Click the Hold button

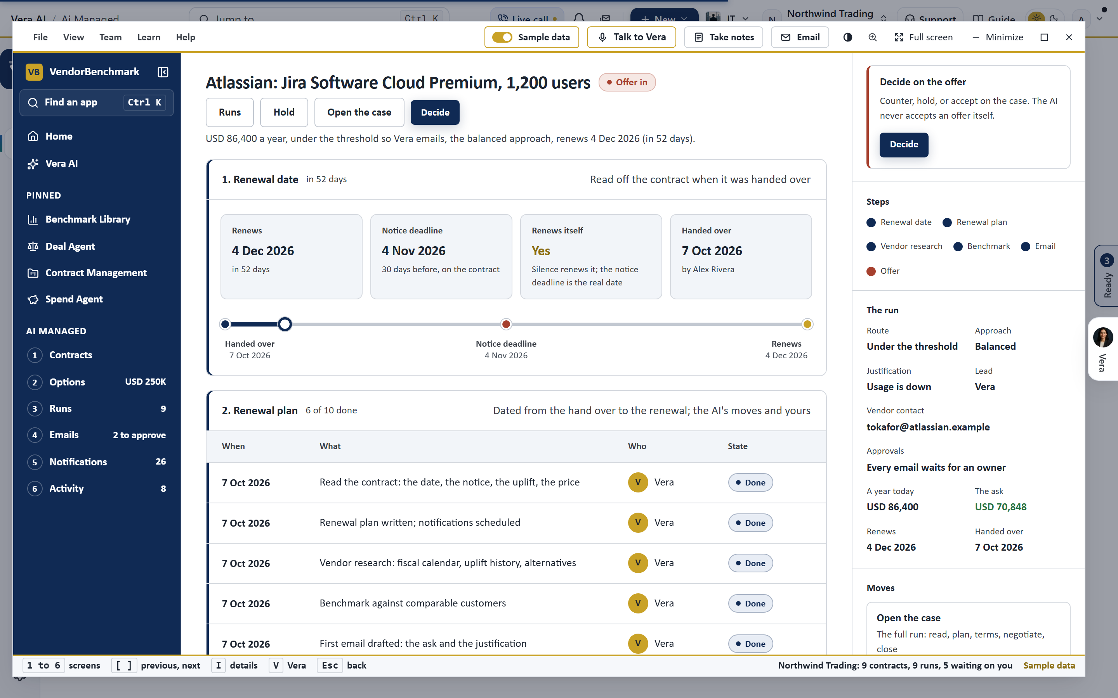click(284, 112)
